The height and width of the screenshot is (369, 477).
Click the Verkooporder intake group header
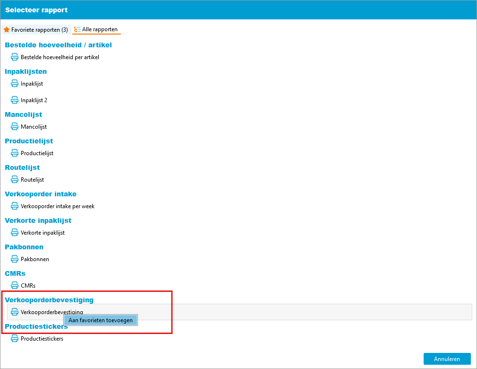point(41,194)
